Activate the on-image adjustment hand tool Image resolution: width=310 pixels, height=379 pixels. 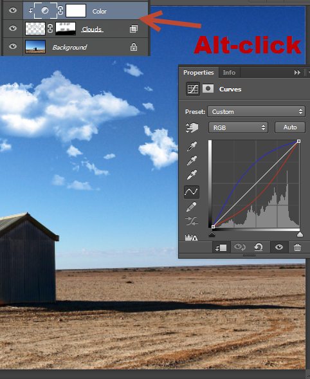[192, 127]
